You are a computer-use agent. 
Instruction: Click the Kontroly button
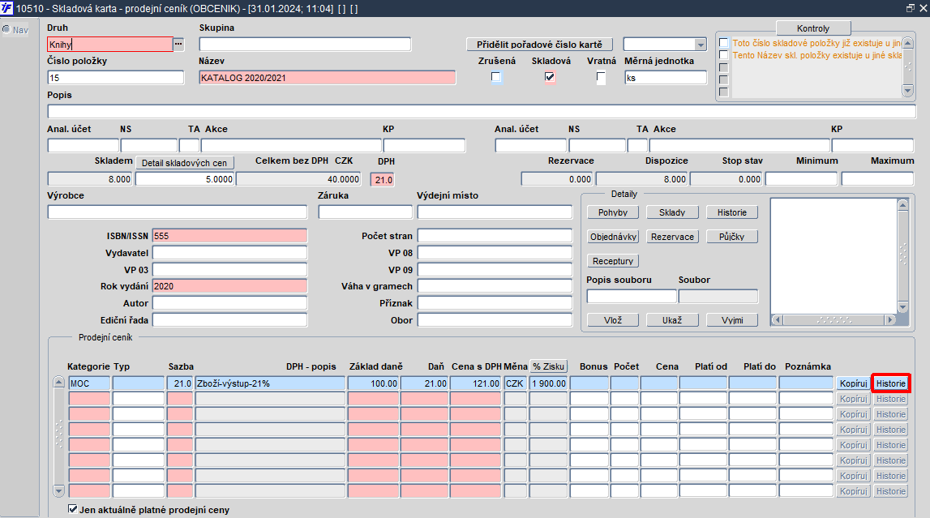point(812,28)
